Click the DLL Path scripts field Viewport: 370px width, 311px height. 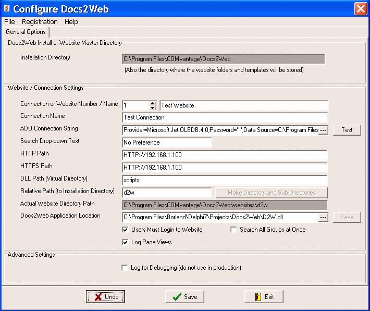(225, 180)
